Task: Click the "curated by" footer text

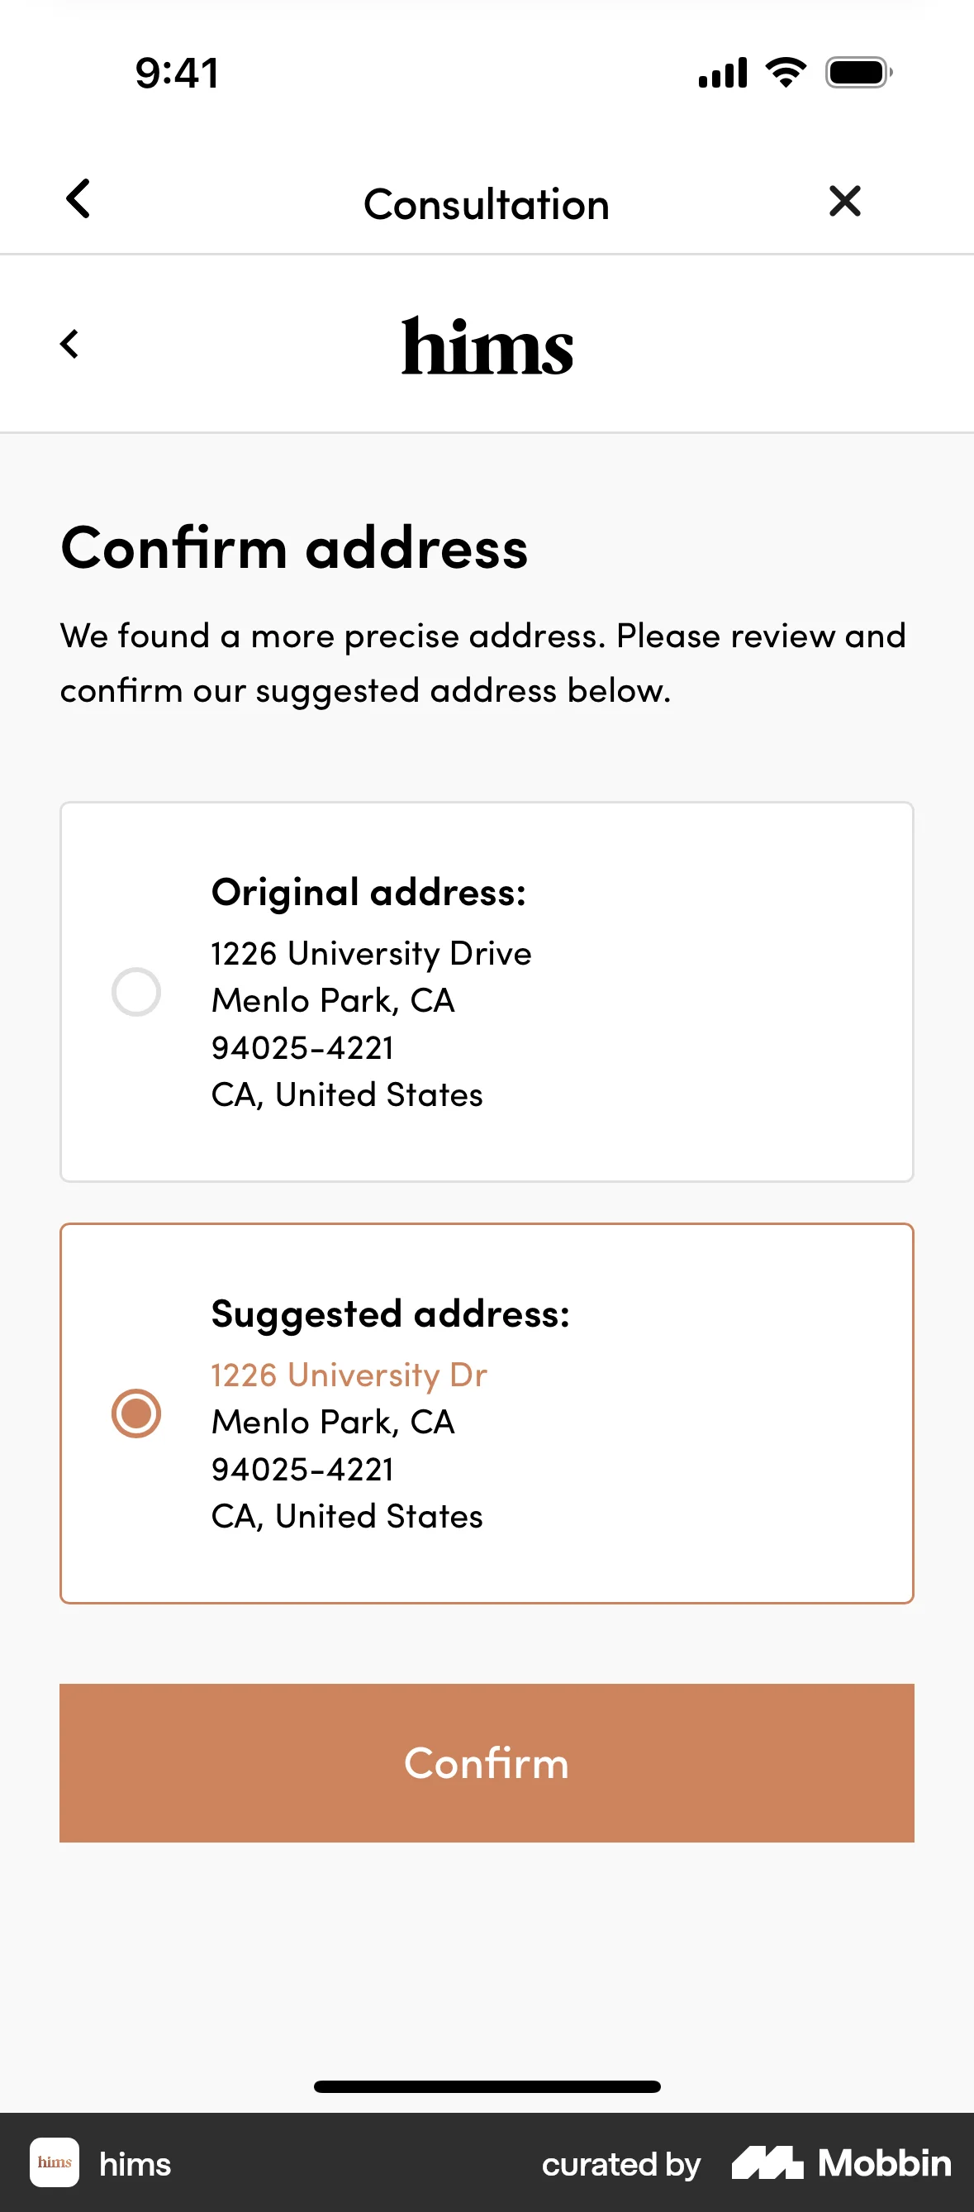Action: coord(621,2164)
